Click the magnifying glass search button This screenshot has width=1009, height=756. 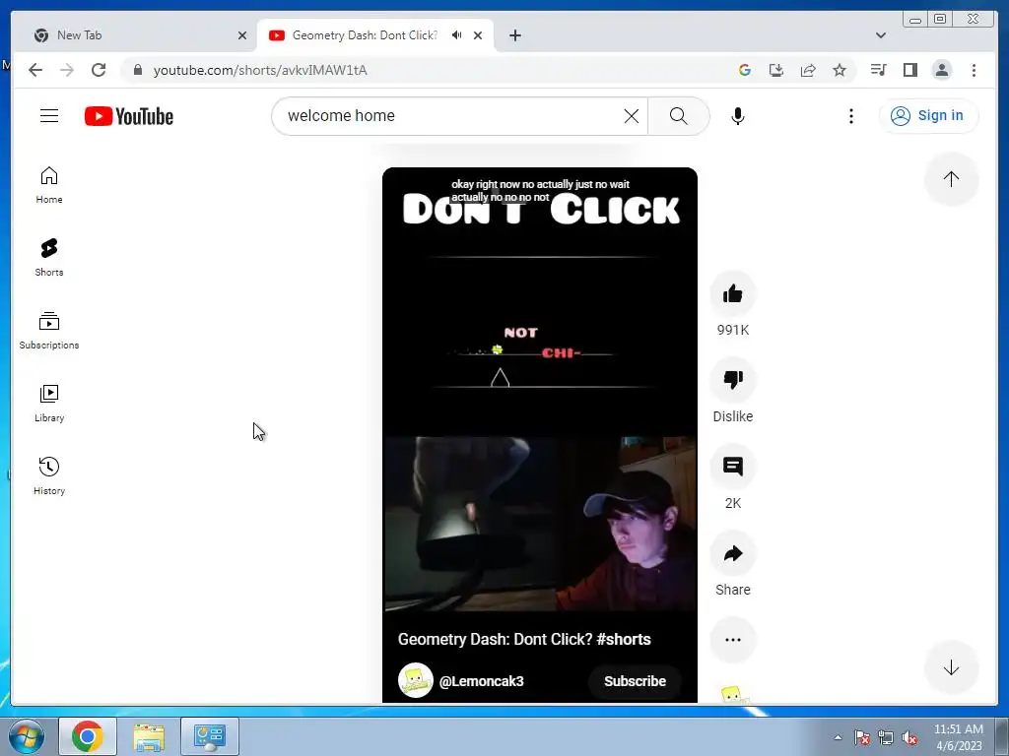point(678,116)
